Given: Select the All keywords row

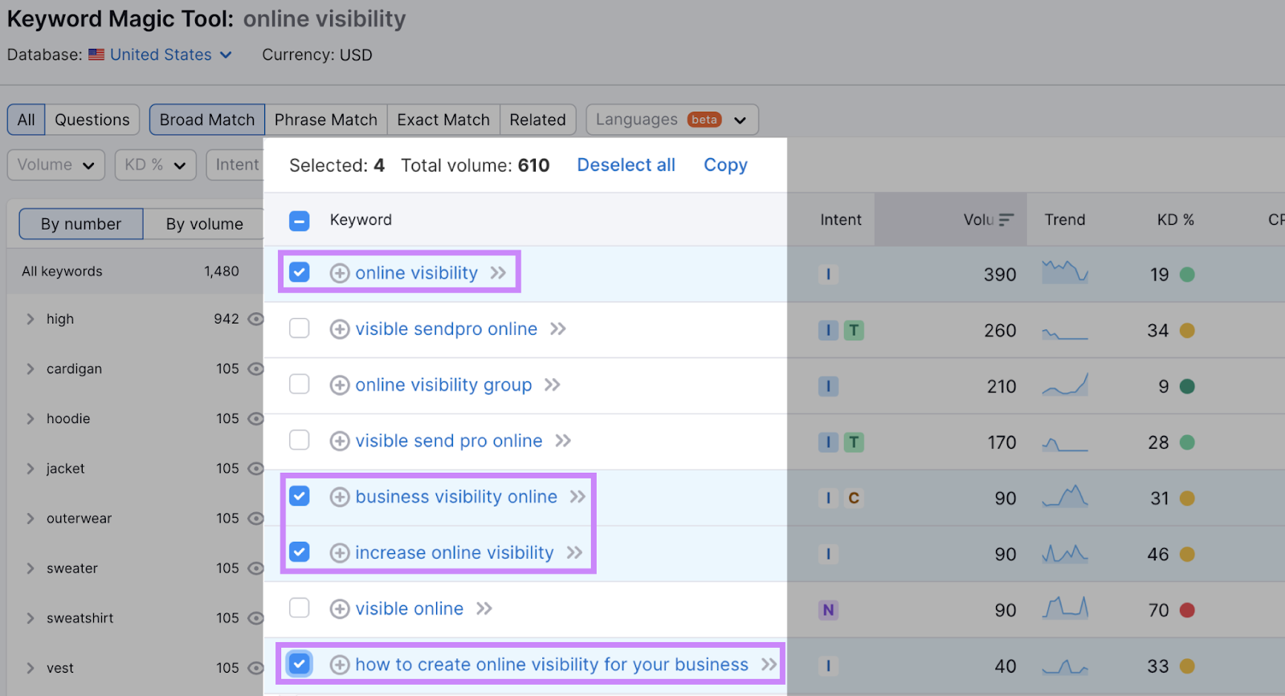Looking at the screenshot, I should coord(135,271).
